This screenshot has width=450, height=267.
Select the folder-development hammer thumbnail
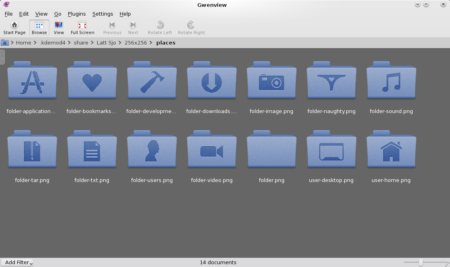(x=152, y=80)
